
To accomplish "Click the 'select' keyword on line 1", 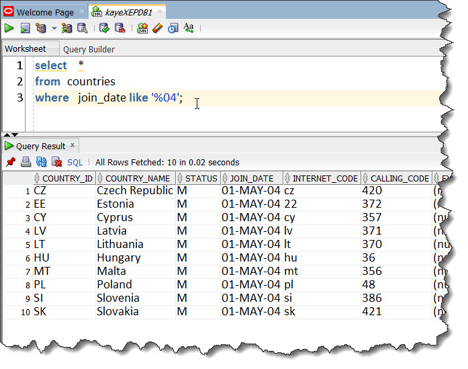I will pyautogui.click(x=51, y=65).
